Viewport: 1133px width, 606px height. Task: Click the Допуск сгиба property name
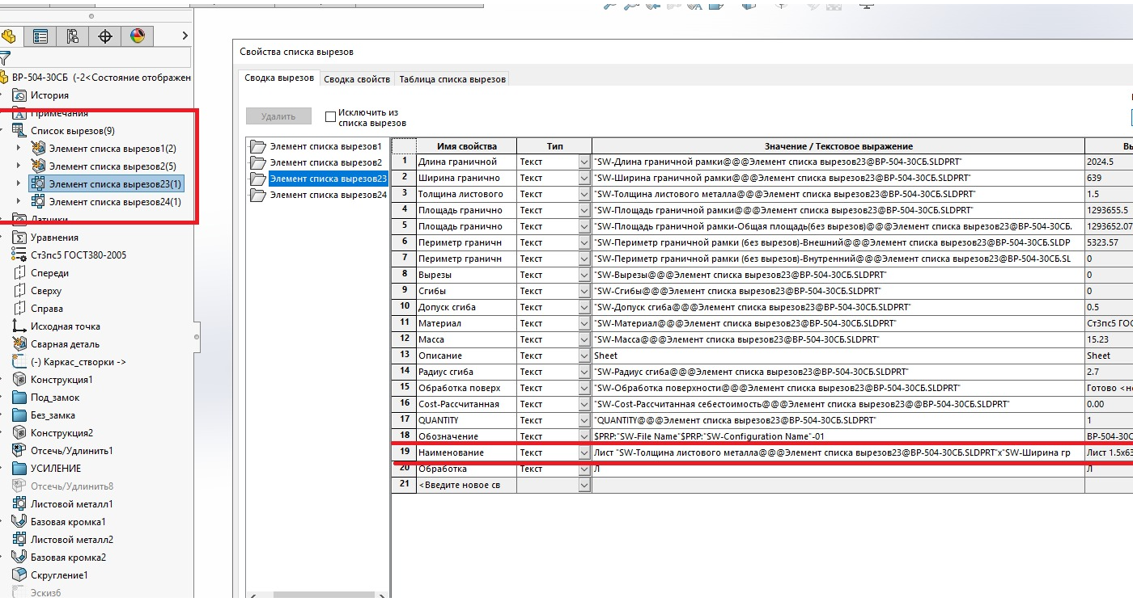[466, 307]
